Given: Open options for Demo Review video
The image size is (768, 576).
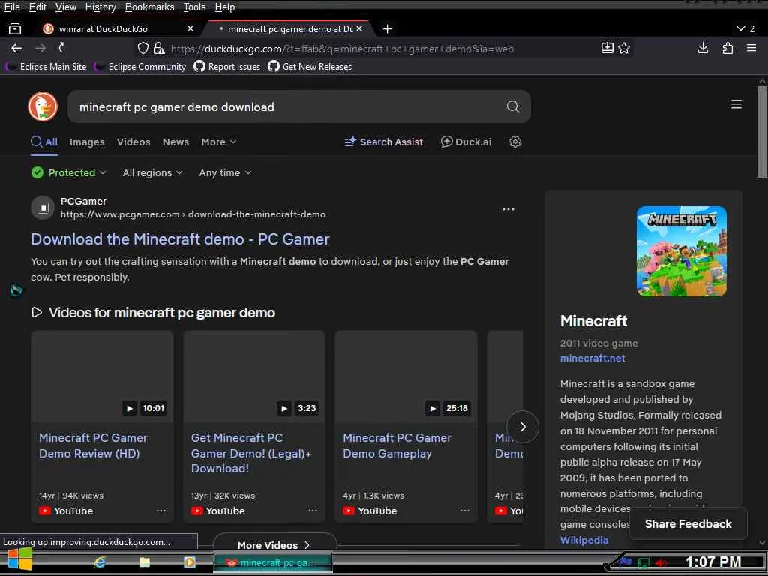Looking at the screenshot, I should click(161, 511).
